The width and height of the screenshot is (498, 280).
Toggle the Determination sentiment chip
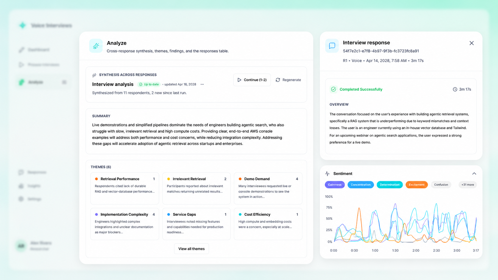(390, 185)
